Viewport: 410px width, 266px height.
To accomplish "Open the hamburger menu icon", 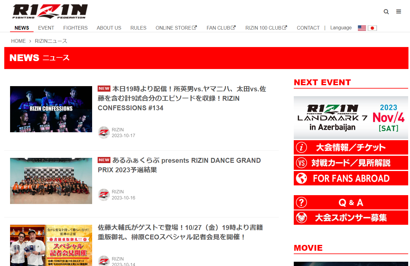I will coord(399,12).
